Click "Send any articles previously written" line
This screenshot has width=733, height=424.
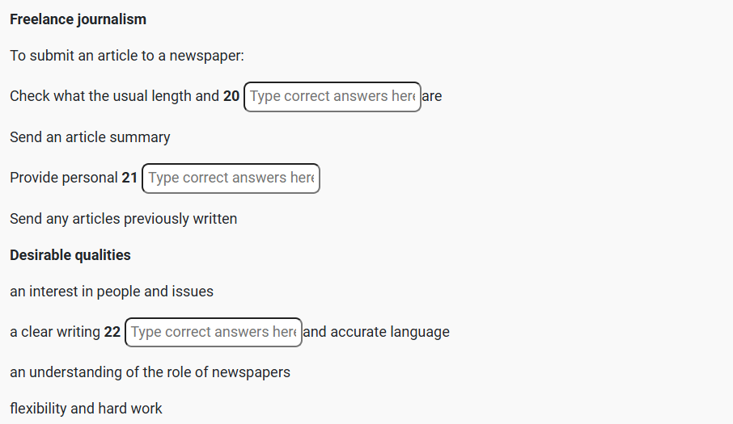[123, 219]
